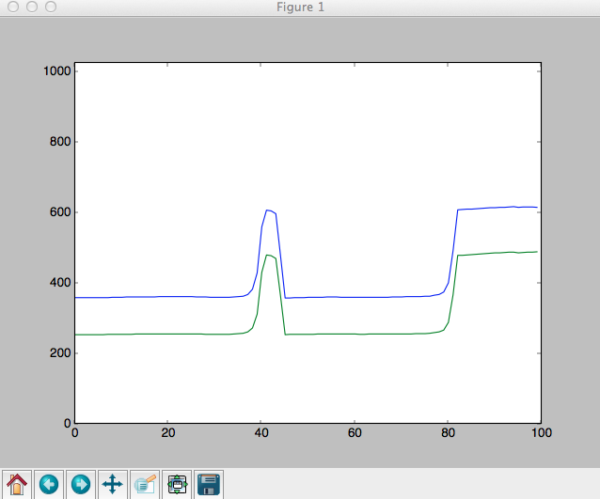
Task: Click the 60 label on the x-axis
Action: [x=355, y=433]
